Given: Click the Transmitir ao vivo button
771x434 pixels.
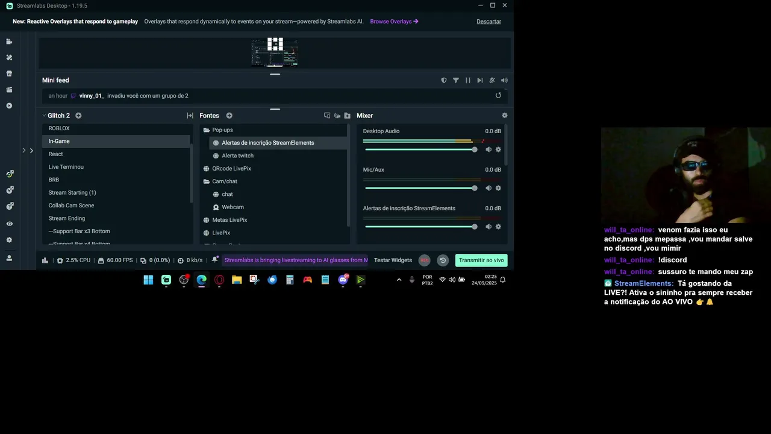Looking at the screenshot, I should (481, 260).
